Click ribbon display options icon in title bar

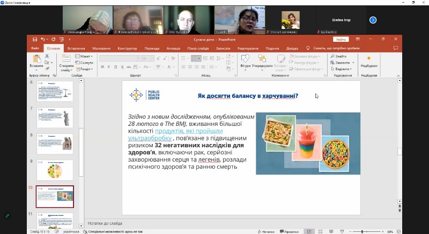[358, 39]
